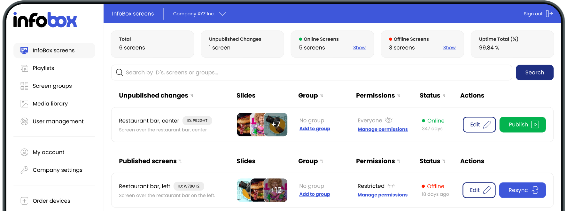Viewport: 567px width, 211px height.
Task: Show the Offline Screens list
Action: (449, 48)
